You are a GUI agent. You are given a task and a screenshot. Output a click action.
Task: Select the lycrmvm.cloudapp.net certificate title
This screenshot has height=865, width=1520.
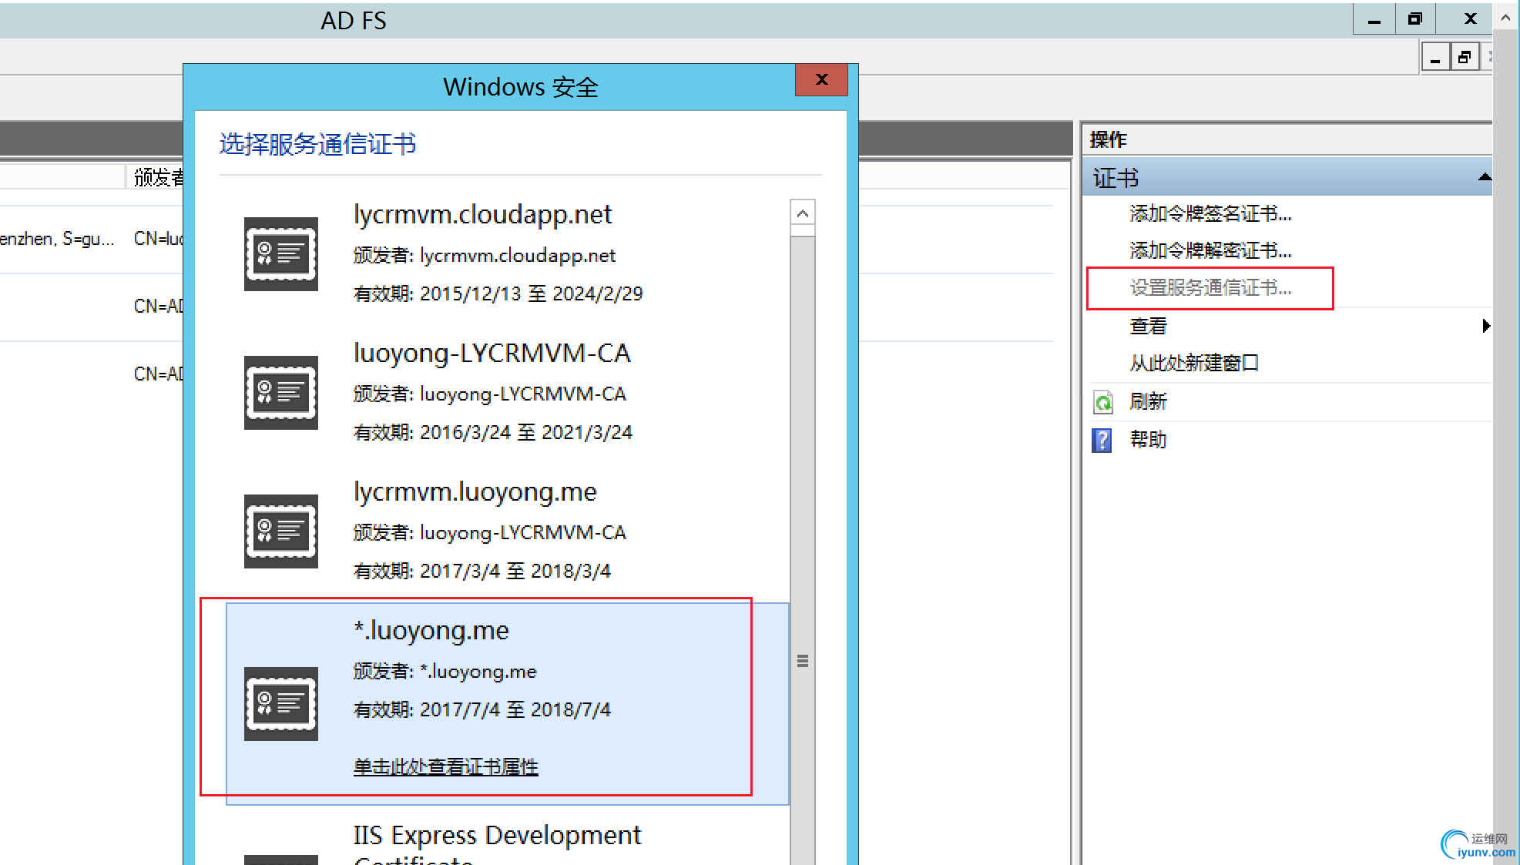click(x=482, y=214)
